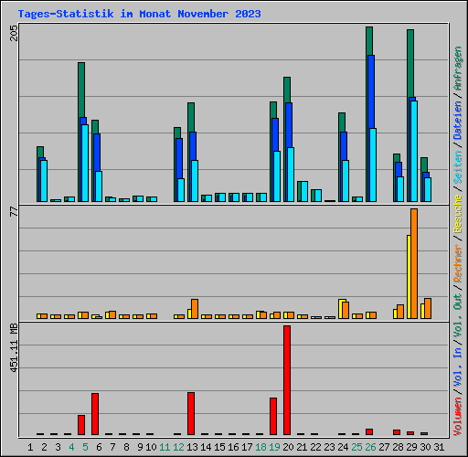
Task: Click the tall red volume bar for day 20
Action: point(287,380)
